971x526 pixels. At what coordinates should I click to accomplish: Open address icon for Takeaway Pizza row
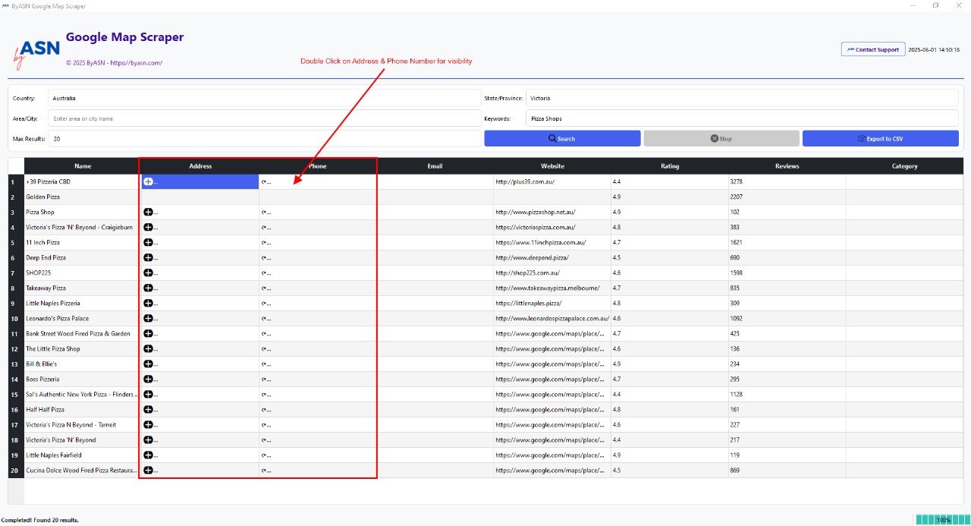[x=148, y=288]
